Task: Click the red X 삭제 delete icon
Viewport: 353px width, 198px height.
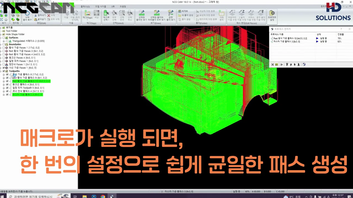Action: (x=49, y=15)
